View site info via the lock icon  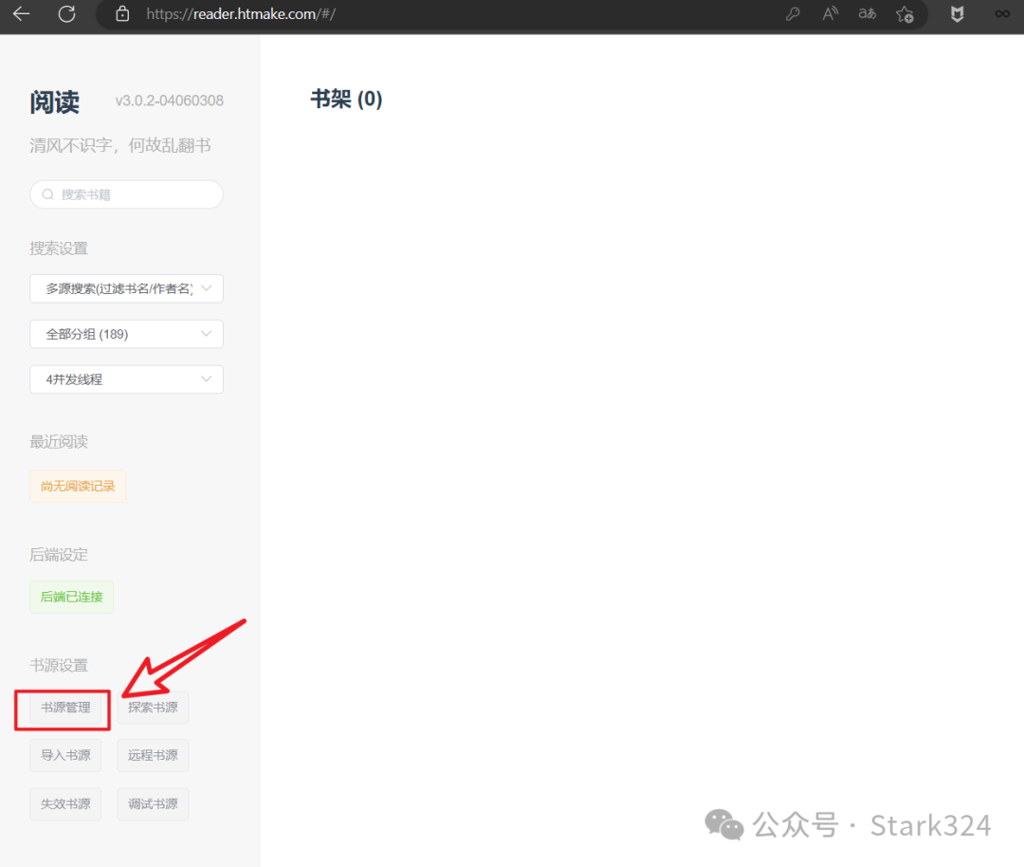[x=122, y=13]
